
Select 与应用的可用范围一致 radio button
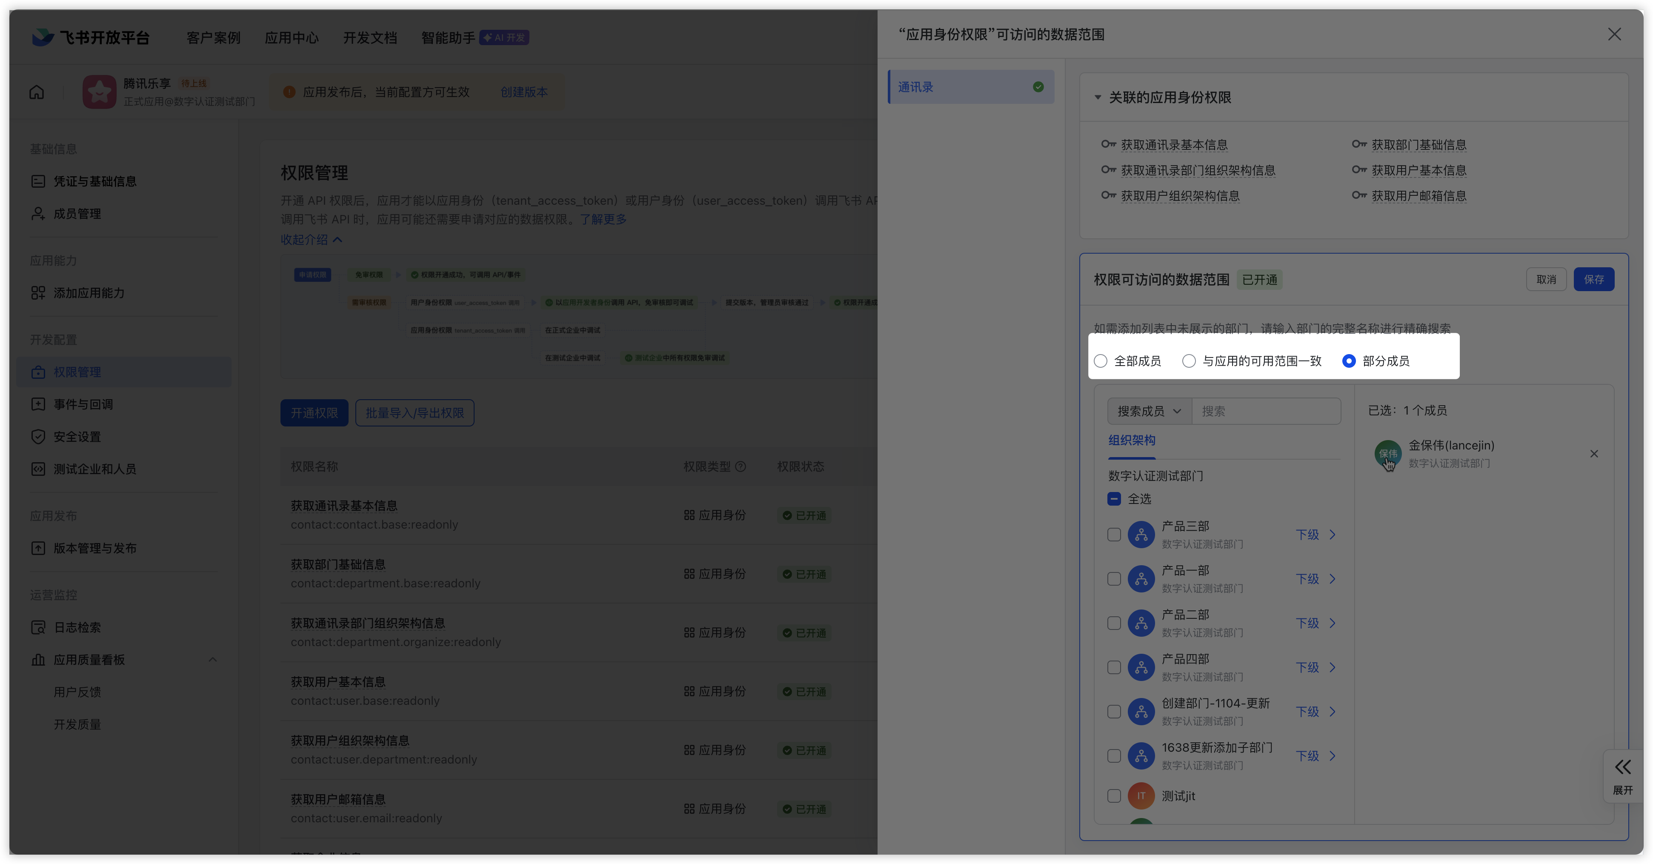(1189, 361)
